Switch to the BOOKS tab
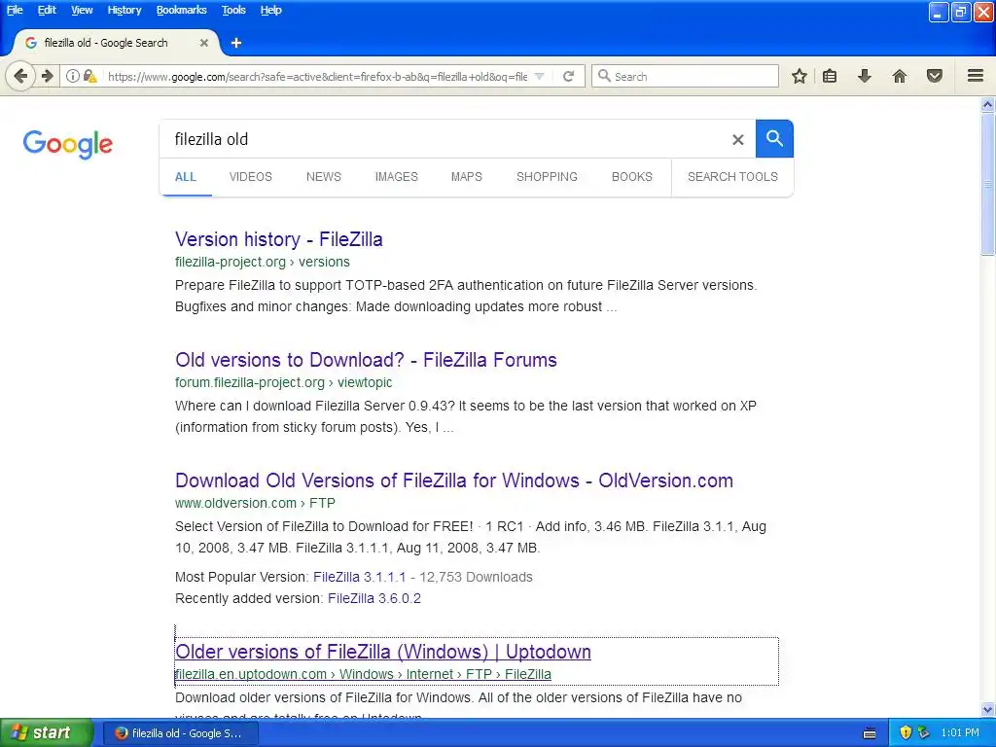The height and width of the screenshot is (747, 996). pos(632,177)
